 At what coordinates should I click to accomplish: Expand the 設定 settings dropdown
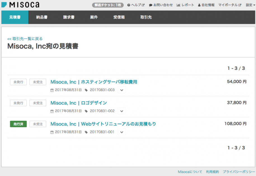click(x=250, y=5)
